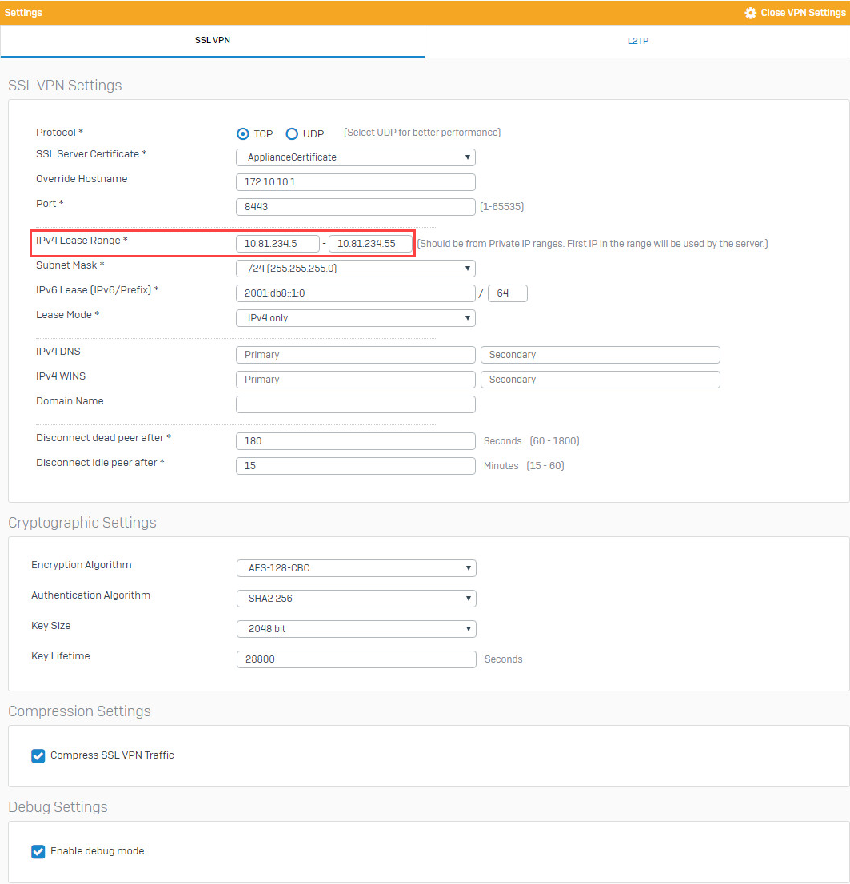The image size is (850, 884).
Task: Toggle Enable debug mode checkbox
Action: (38, 851)
